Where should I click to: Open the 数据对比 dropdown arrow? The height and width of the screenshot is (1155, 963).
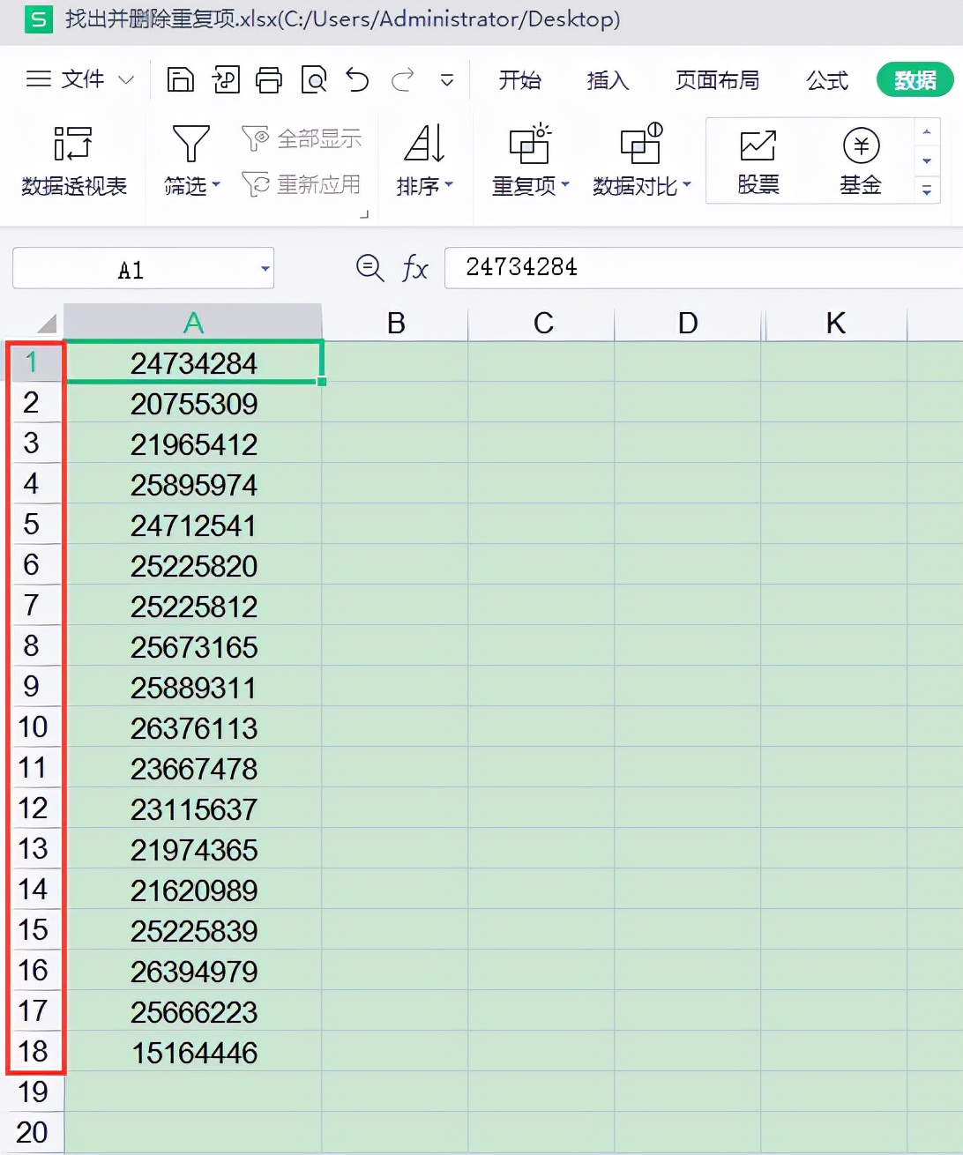[687, 184]
